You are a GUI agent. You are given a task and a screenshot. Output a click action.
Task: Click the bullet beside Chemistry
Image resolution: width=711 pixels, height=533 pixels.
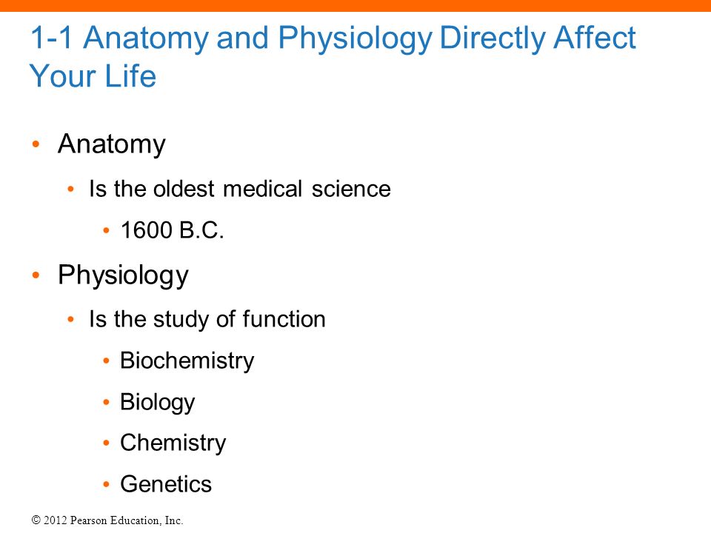point(106,443)
